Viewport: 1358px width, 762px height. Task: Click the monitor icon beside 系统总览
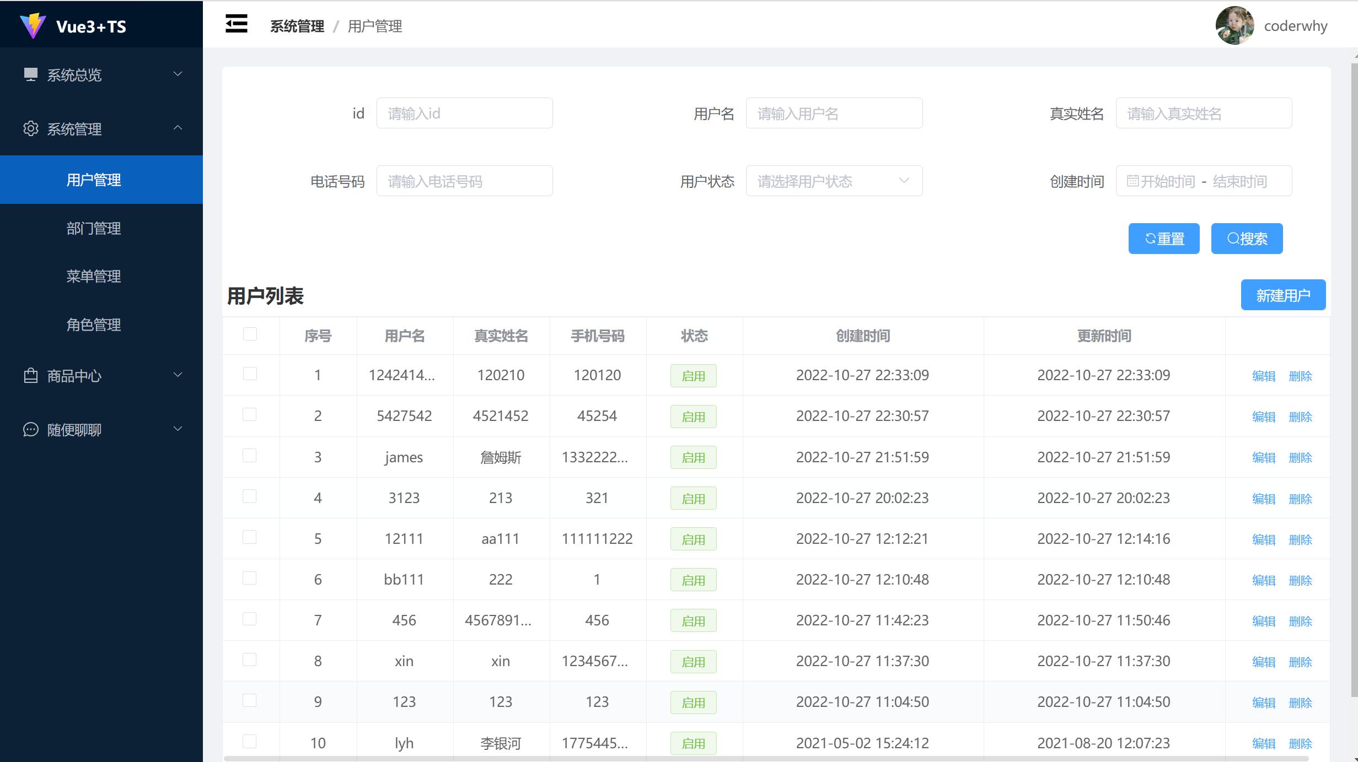[x=31, y=74]
